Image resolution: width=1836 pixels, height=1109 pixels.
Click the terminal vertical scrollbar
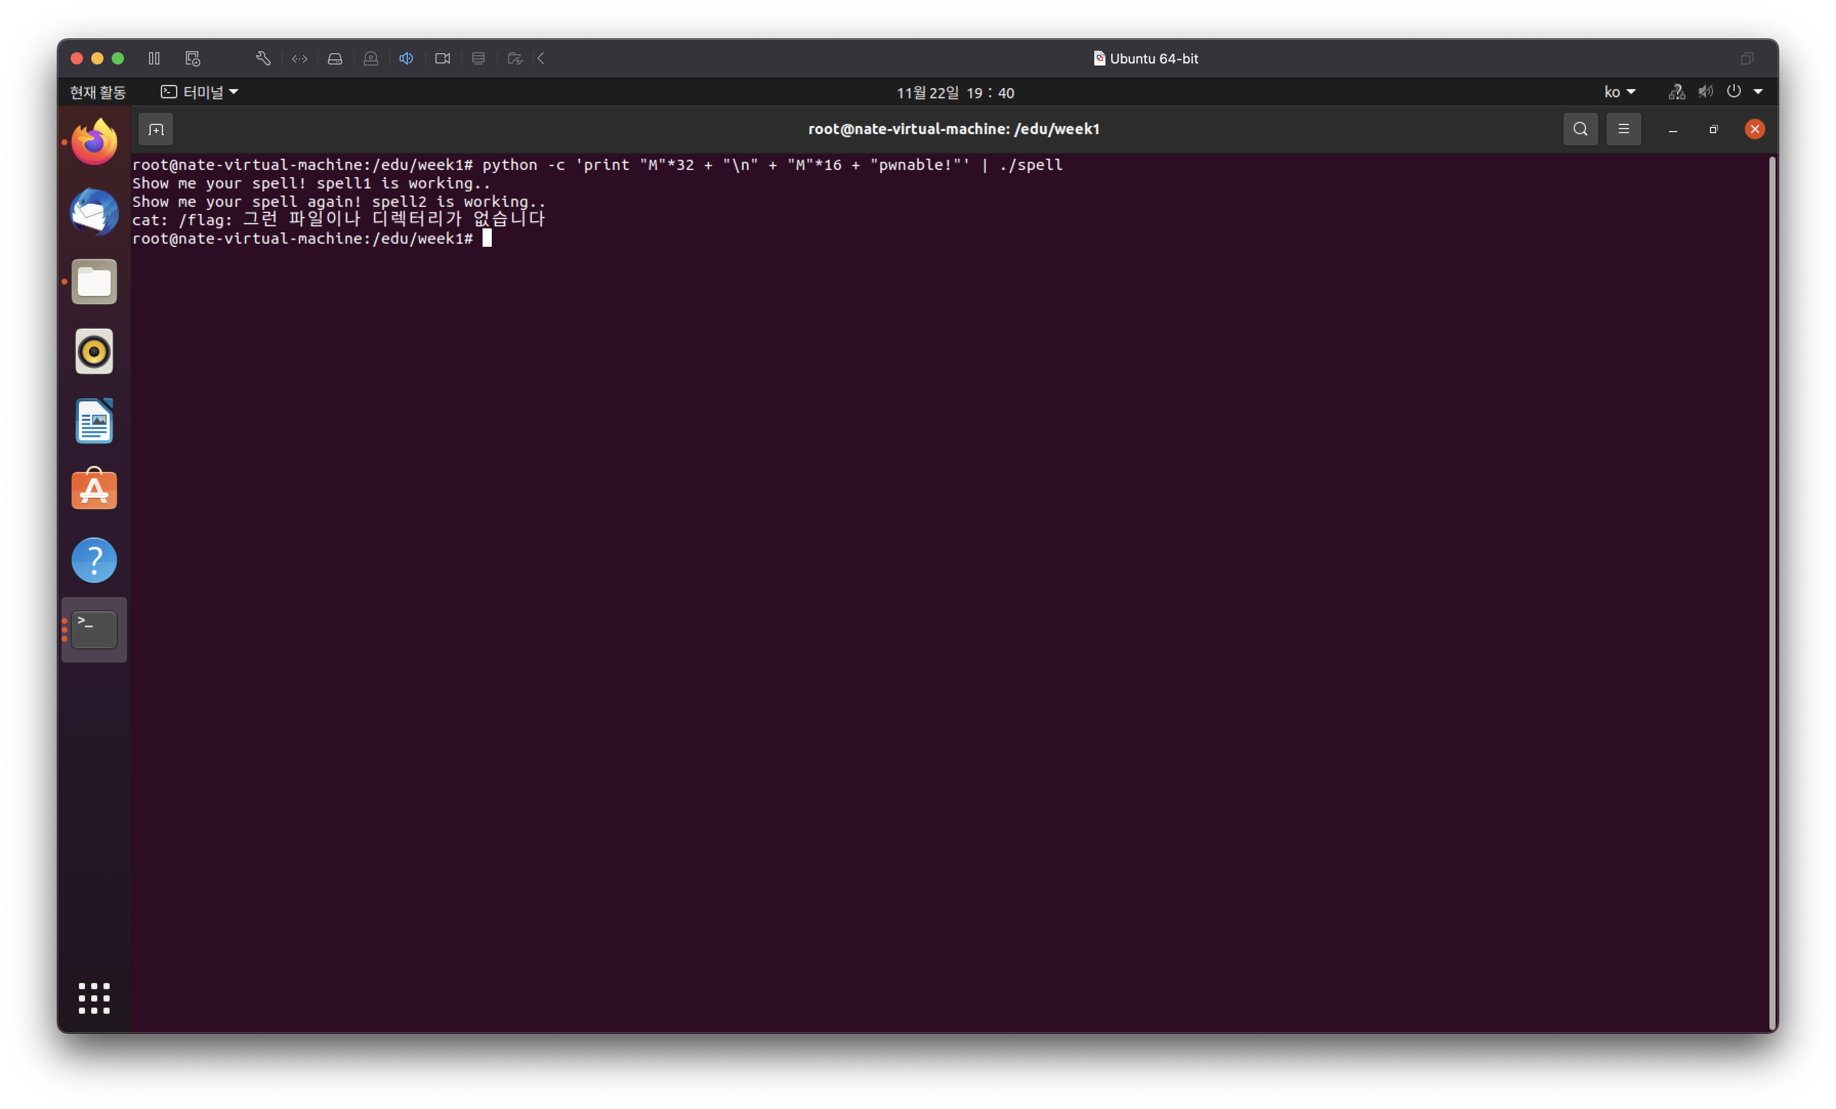pyautogui.click(x=1772, y=592)
